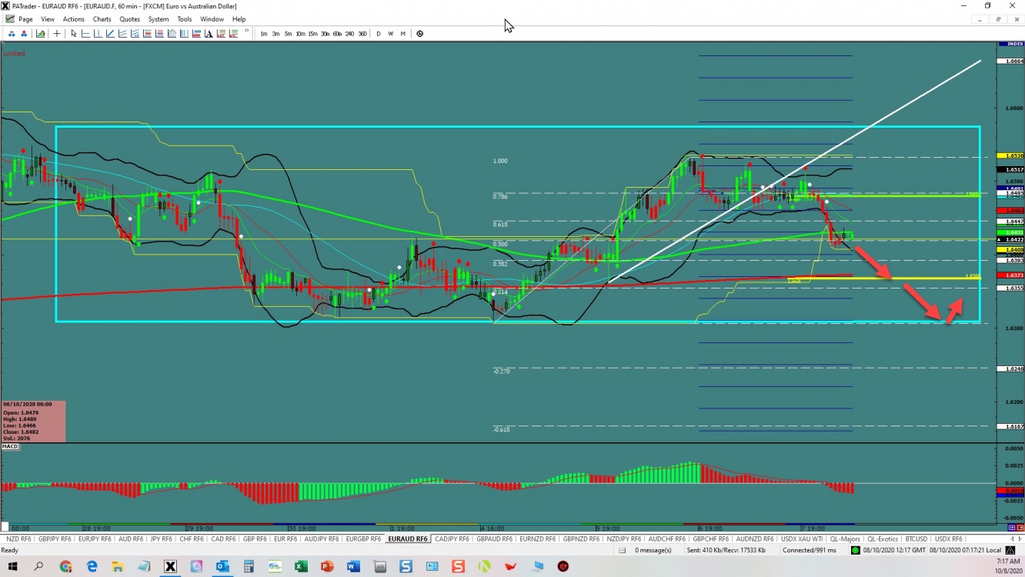
Task: Switch chart to Daily (D) timeframe
Action: (379, 34)
